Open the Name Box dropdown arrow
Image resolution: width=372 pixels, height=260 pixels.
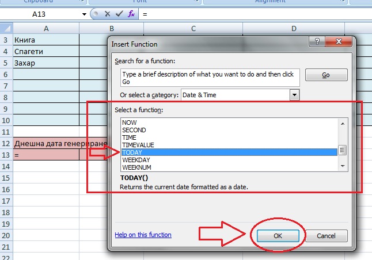[84, 14]
